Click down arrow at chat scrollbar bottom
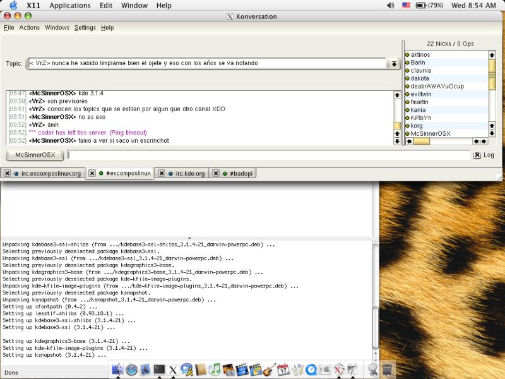 [397, 141]
